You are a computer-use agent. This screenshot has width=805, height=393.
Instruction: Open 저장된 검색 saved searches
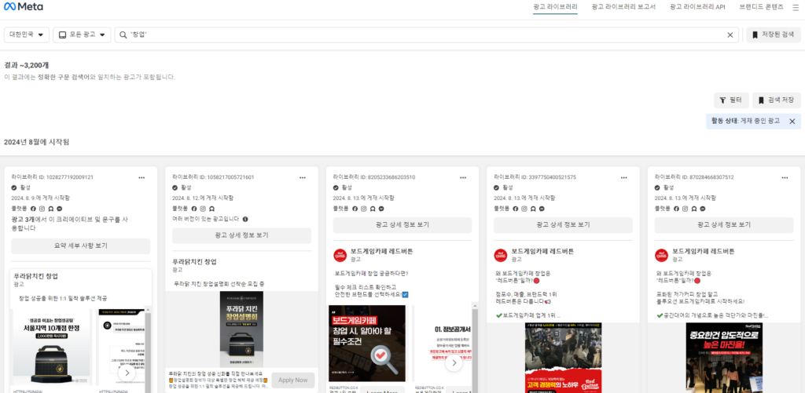774,35
